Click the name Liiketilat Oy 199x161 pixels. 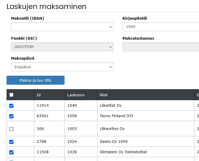111,105
